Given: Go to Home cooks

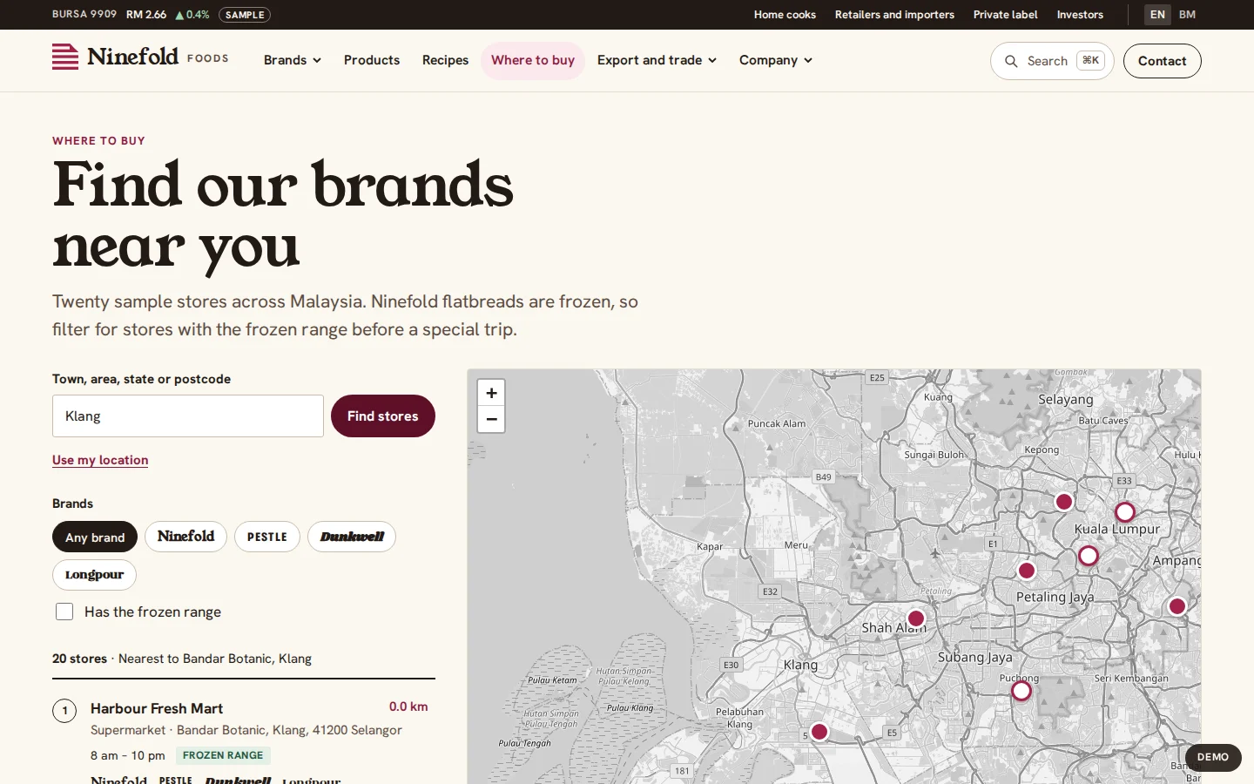Looking at the screenshot, I should [x=785, y=15].
